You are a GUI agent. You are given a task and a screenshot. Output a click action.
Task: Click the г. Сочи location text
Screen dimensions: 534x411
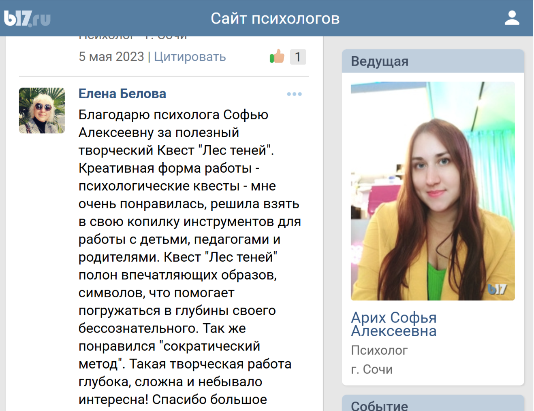click(372, 369)
